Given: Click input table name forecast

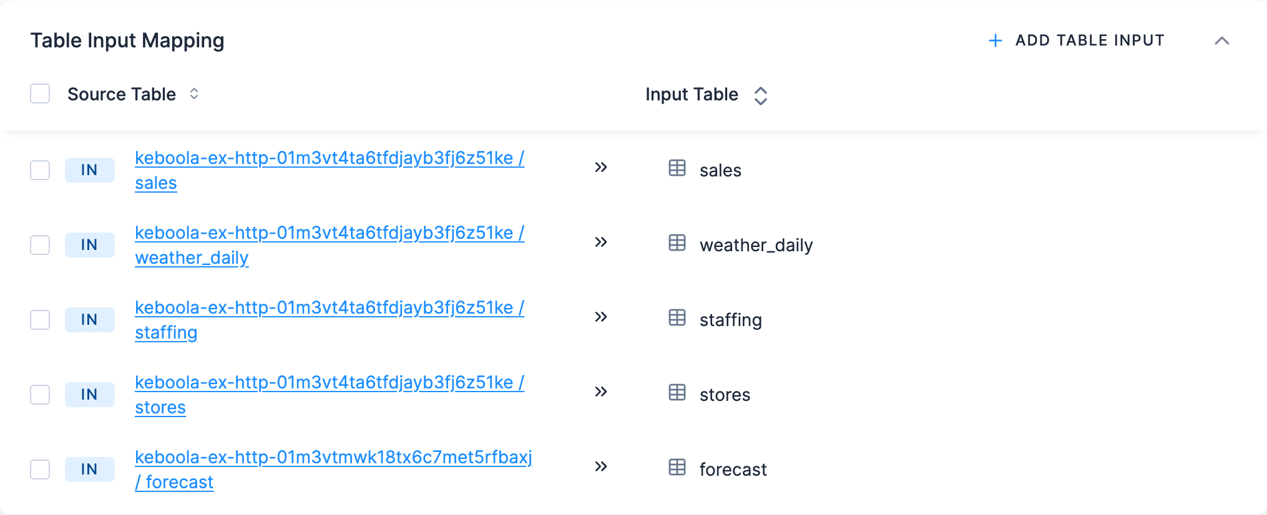Looking at the screenshot, I should pyautogui.click(x=733, y=469).
